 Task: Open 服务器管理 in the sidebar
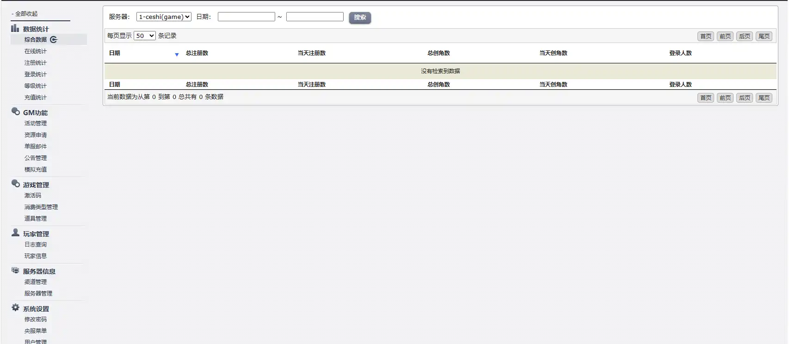(38, 294)
